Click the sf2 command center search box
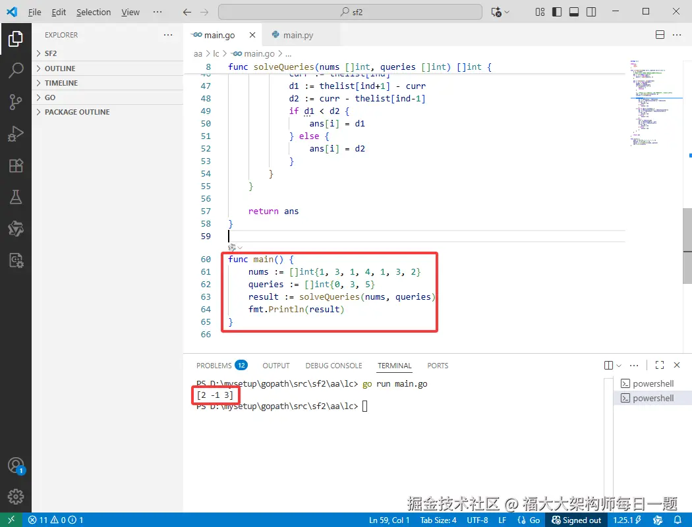Image resolution: width=692 pixels, height=527 pixels. coord(350,12)
